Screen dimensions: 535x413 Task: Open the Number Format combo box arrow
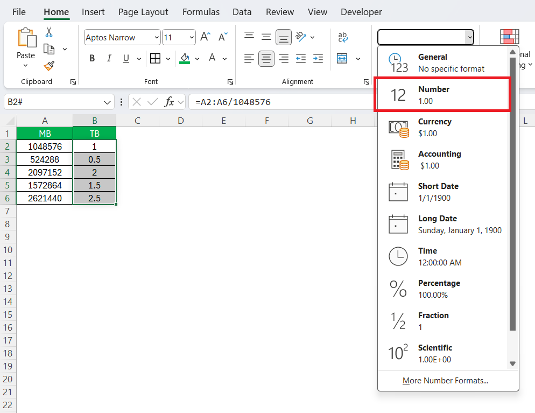pos(470,37)
